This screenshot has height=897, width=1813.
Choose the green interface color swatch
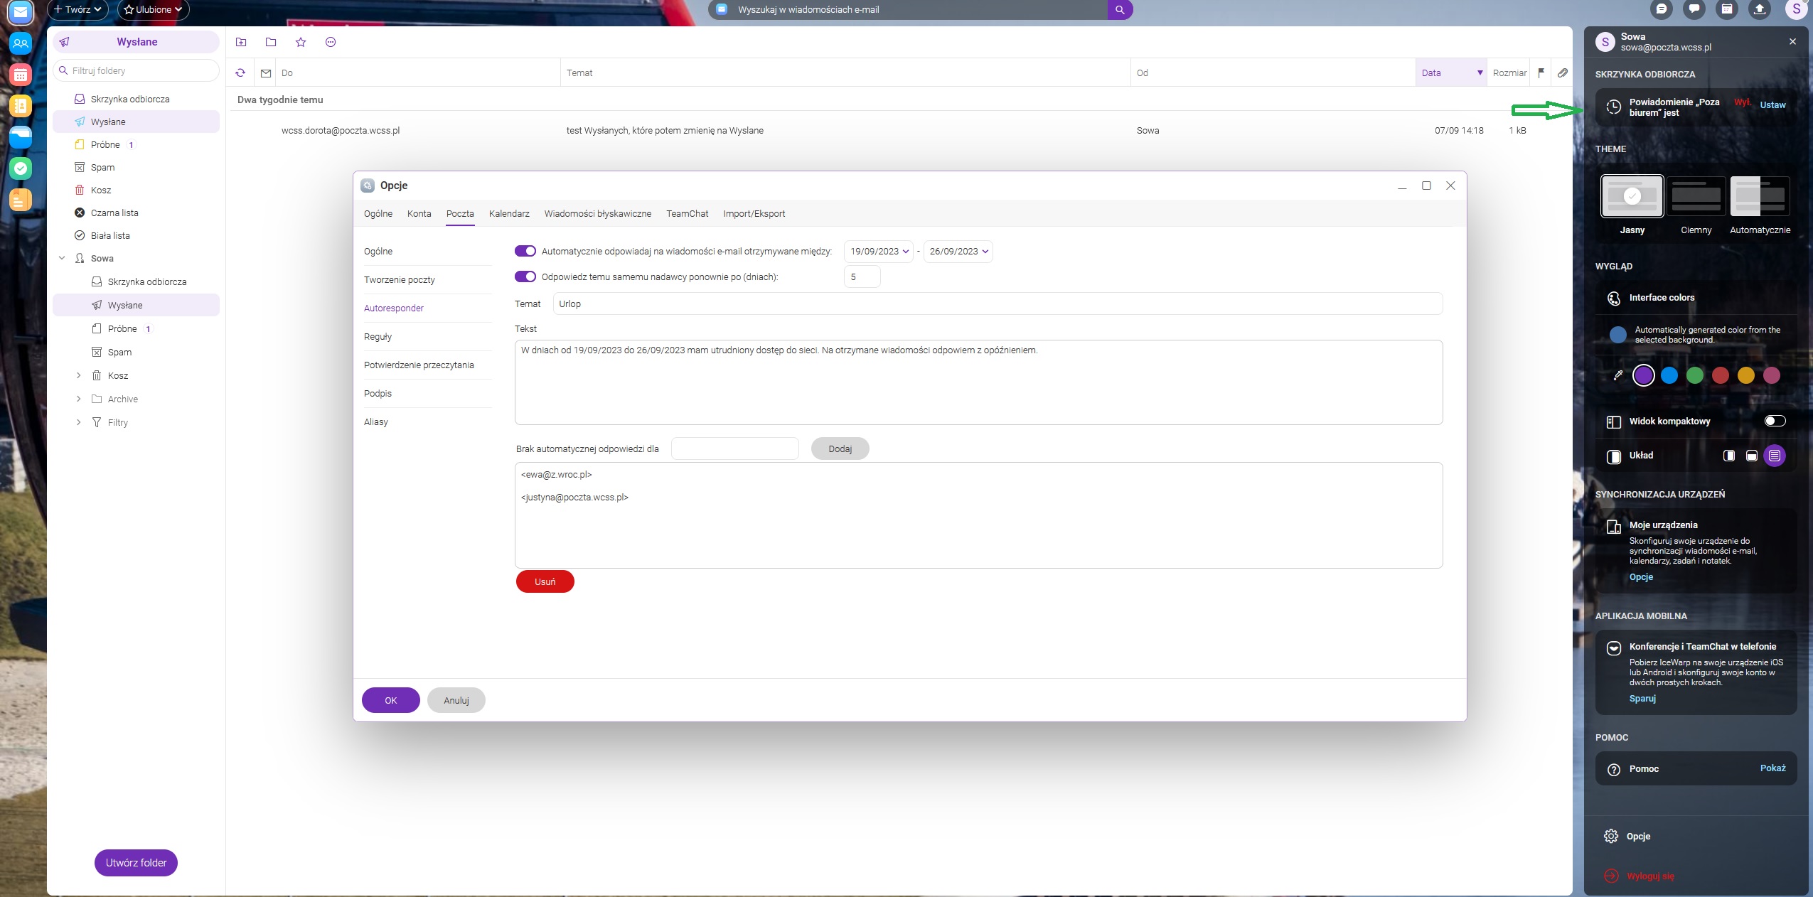pos(1695,375)
